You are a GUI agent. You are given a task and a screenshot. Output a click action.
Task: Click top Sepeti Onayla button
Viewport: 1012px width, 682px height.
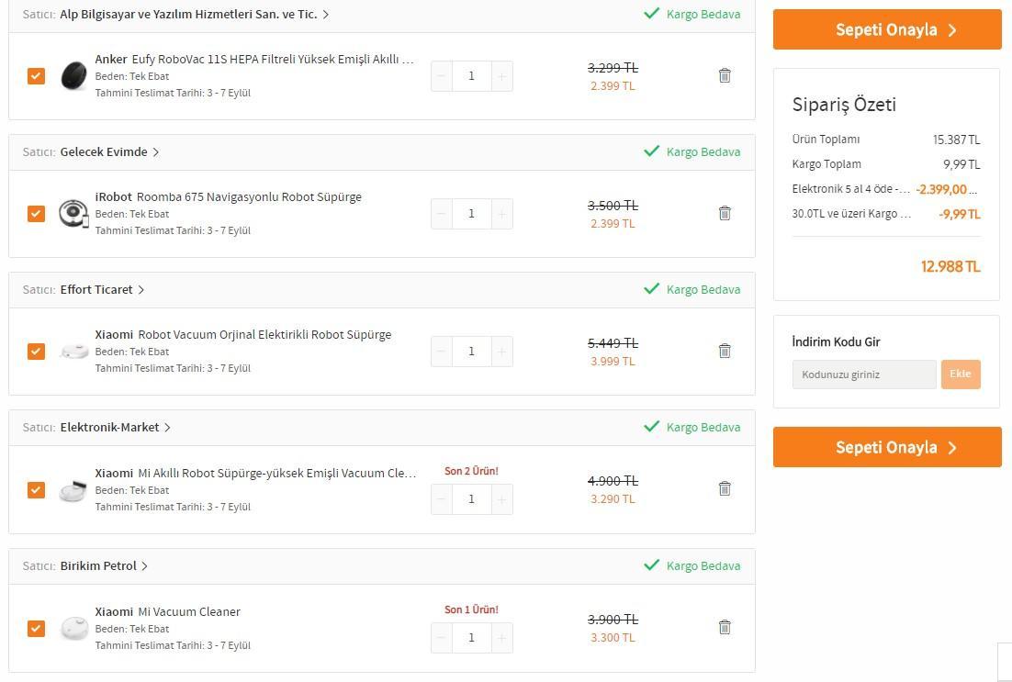point(887,29)
